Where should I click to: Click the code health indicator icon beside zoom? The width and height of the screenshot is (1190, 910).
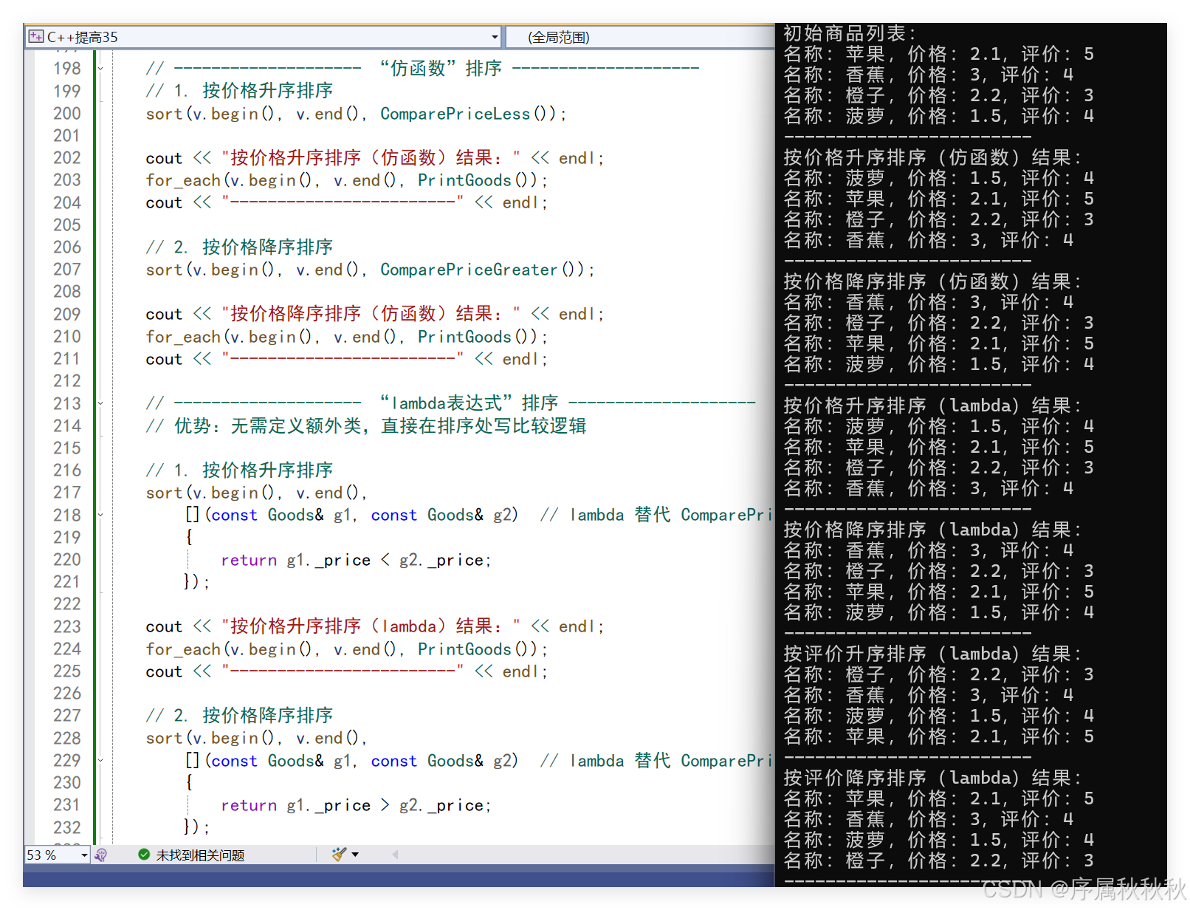(101, 855)
